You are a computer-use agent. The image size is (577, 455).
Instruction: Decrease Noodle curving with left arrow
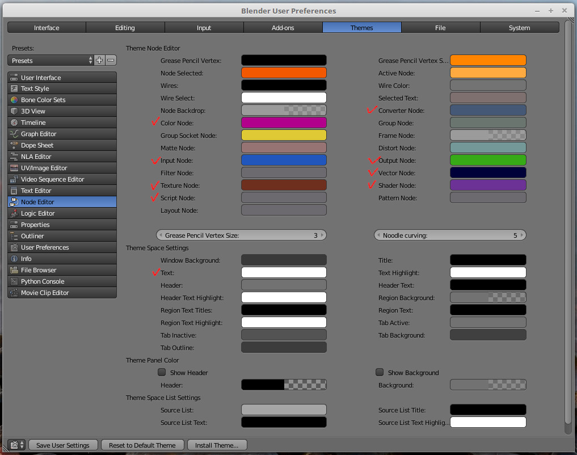(x=378, y=235)
